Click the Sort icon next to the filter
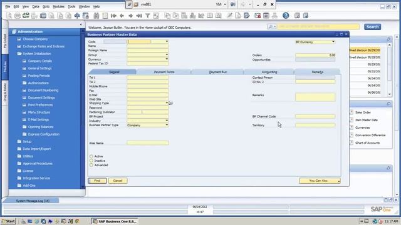 point(156,16)
